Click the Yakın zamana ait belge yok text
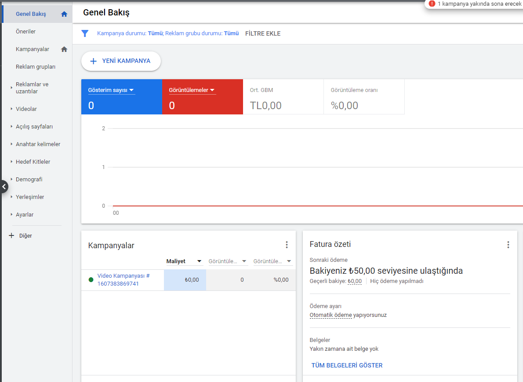This screenshot has width=523, height=382. [x=344, y=349]
